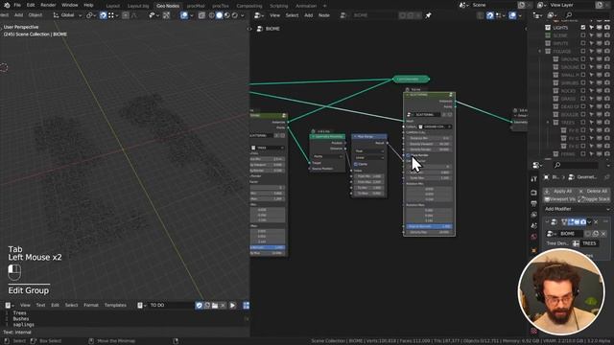614x345 pixels.
Task: Open the Edit menu
Action: pyautogui.click(x=31, y=5)
